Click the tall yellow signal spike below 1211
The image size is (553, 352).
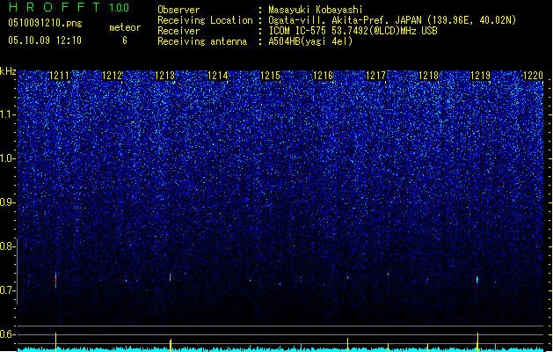click(x=55, y=341)
